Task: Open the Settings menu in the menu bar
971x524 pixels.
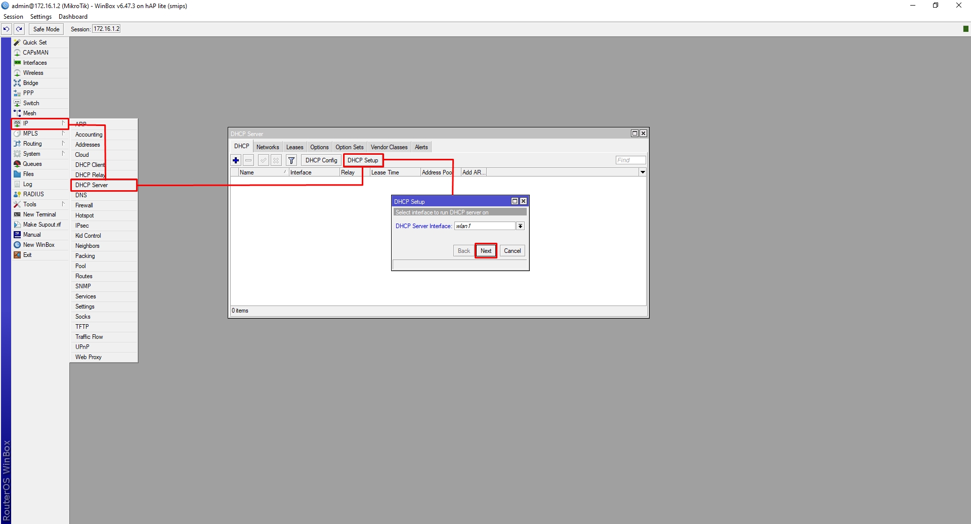Action: [x=41, y=17]
